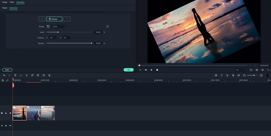The image size is (271, 136).
Task: Open the audio mixer icon
Action: coord(233,75)
